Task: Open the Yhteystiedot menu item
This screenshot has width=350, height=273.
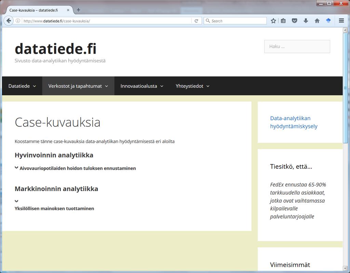Action: pyautogui.click(x=192, y=86)
